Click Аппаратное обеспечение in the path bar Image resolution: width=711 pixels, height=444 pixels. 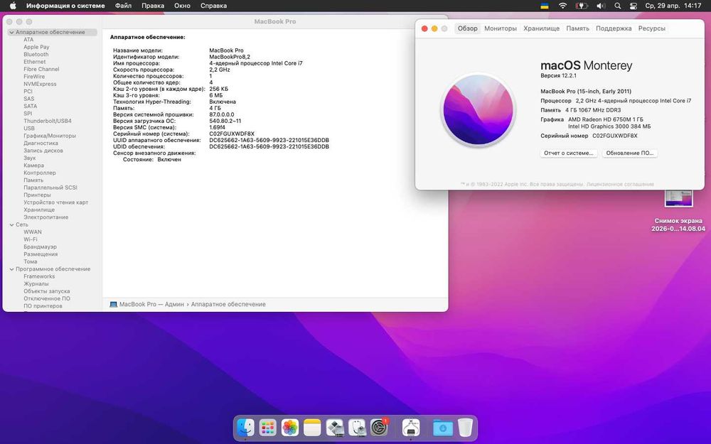click(228, 305)
